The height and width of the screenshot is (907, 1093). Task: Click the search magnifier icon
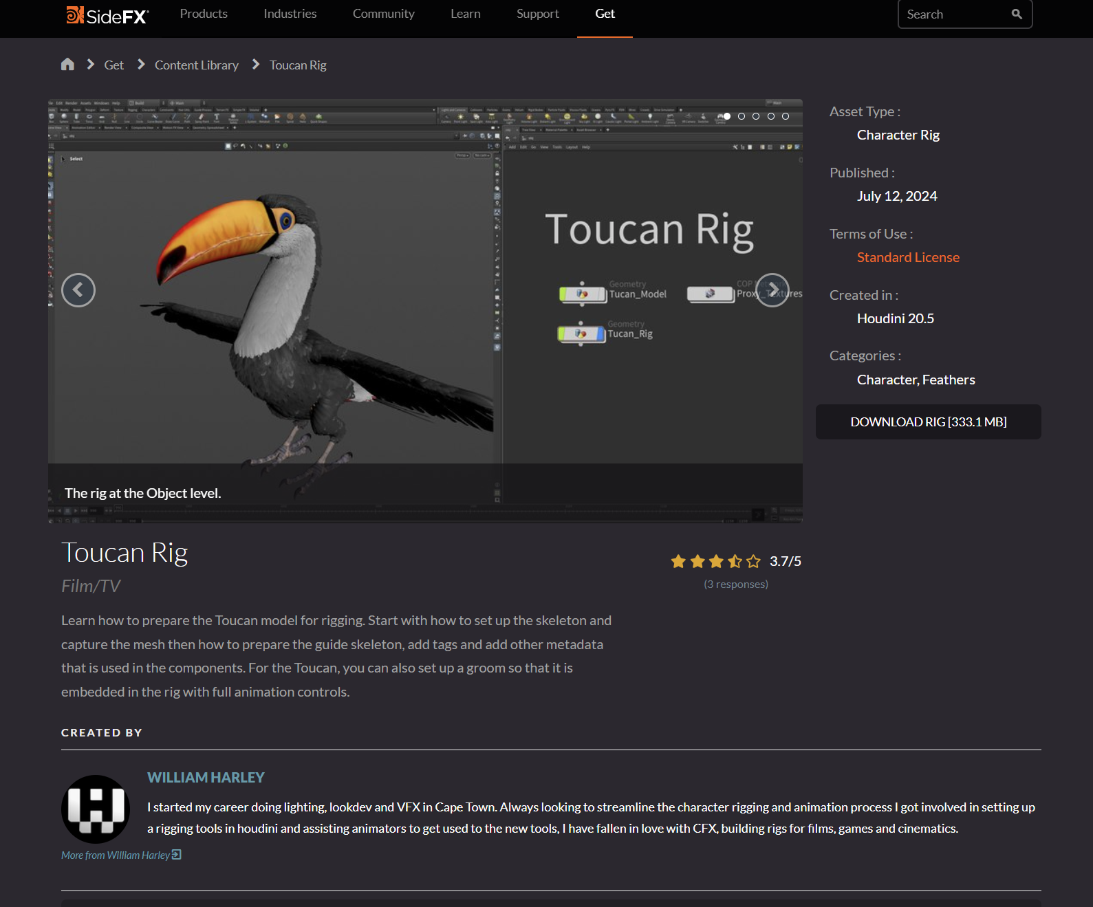[1017, 14]
